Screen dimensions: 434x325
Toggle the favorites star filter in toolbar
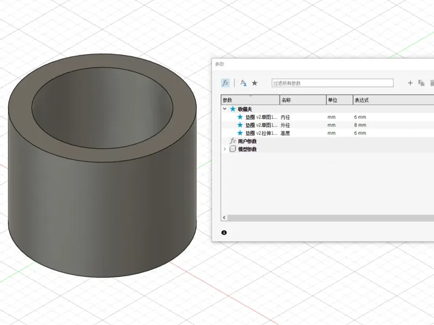tap(254, 83)
